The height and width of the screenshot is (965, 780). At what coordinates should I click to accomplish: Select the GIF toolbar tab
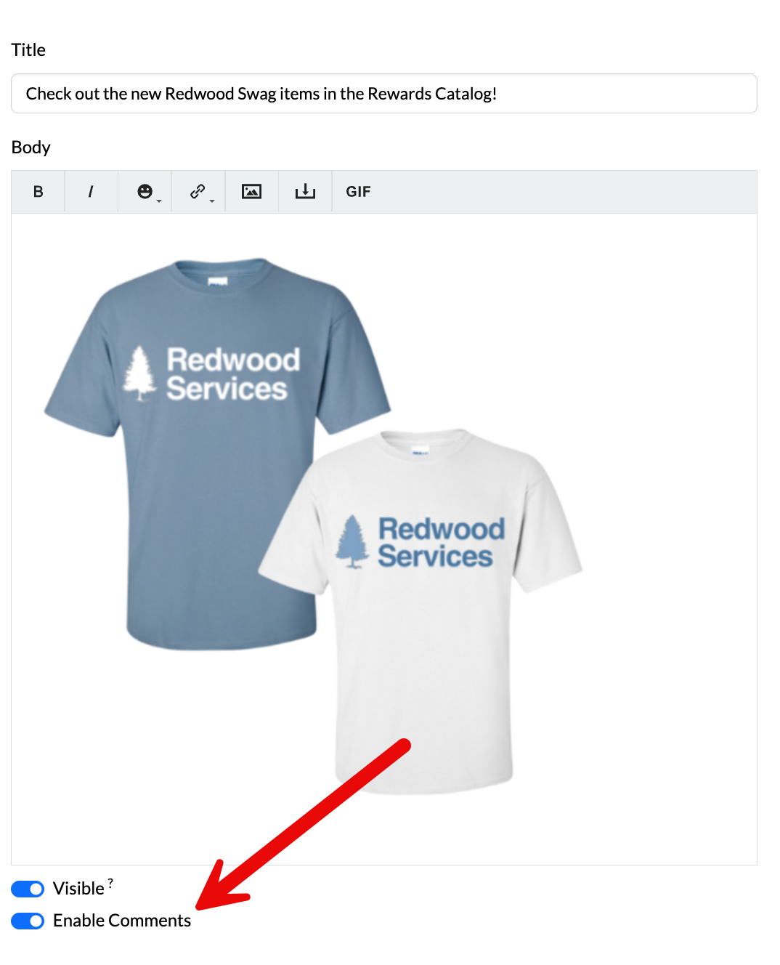pyautogui.click(x=358, y=191)
